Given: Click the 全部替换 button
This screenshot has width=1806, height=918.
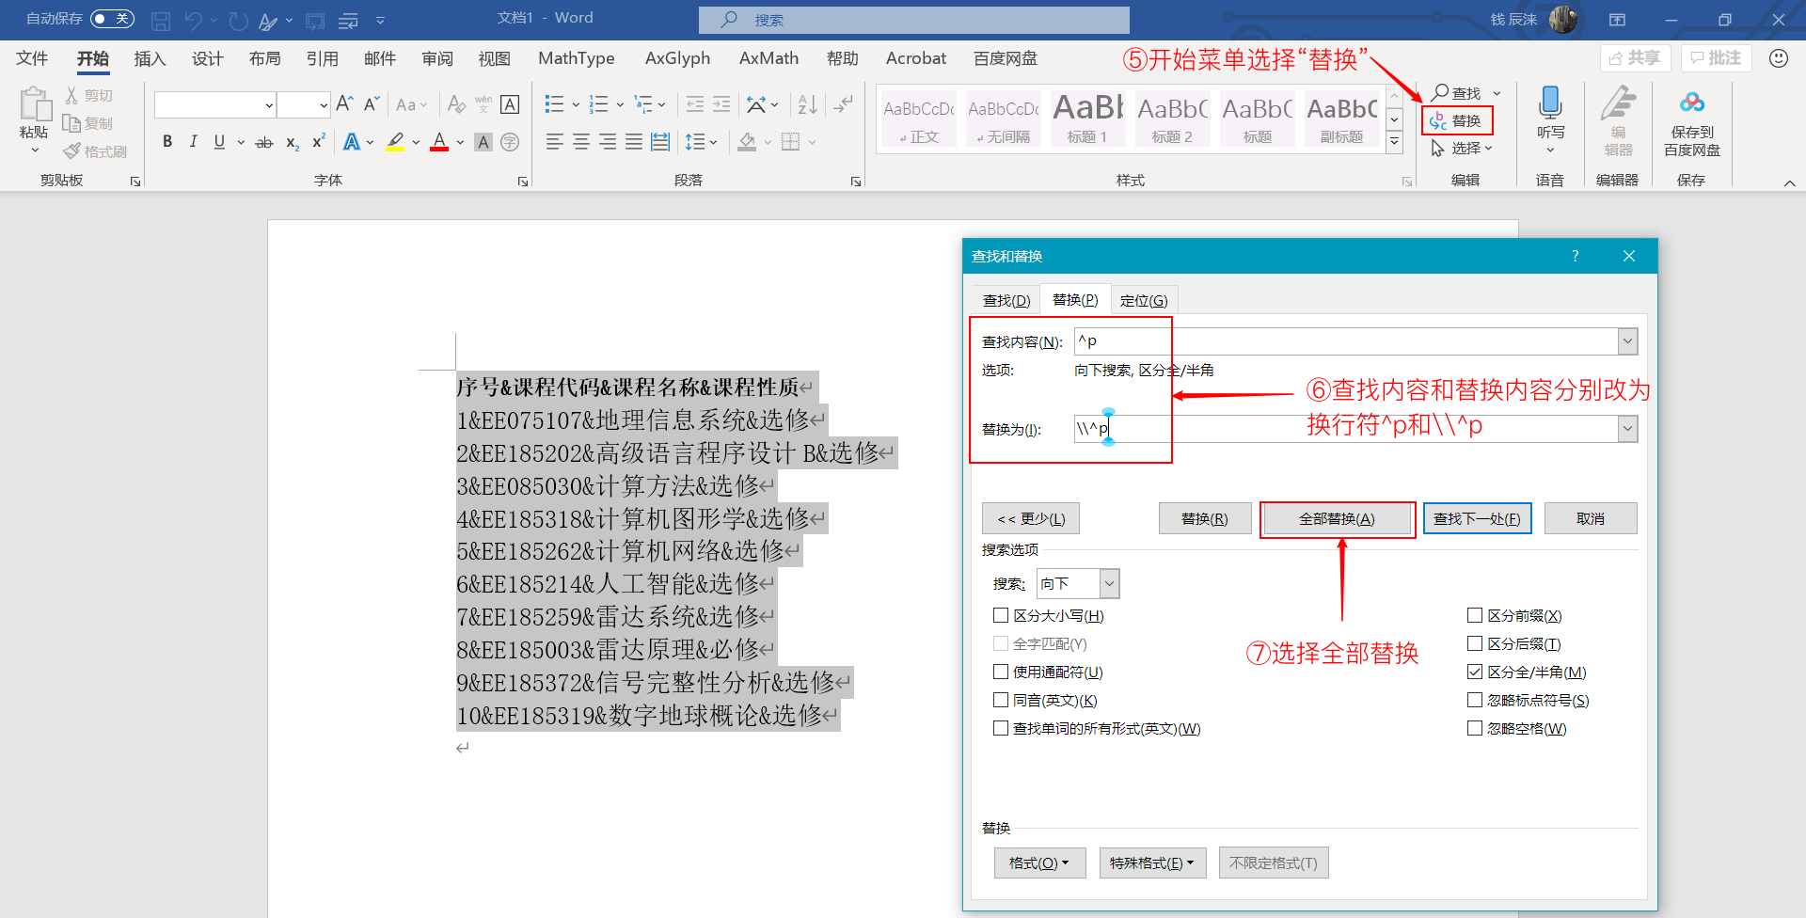Looking at the screenshot, I should [x=1337, y=519].
